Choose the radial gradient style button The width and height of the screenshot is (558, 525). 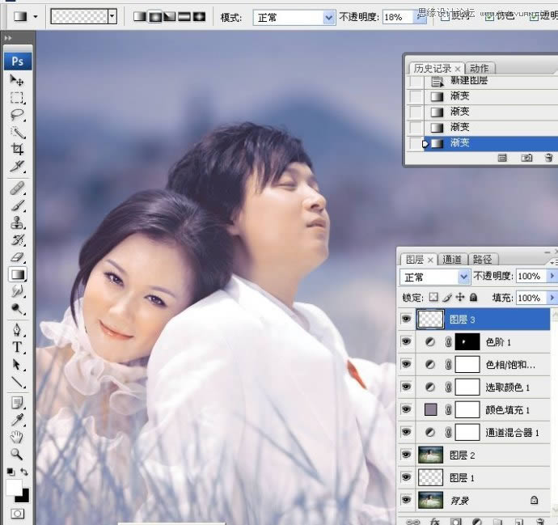(154, 16)
